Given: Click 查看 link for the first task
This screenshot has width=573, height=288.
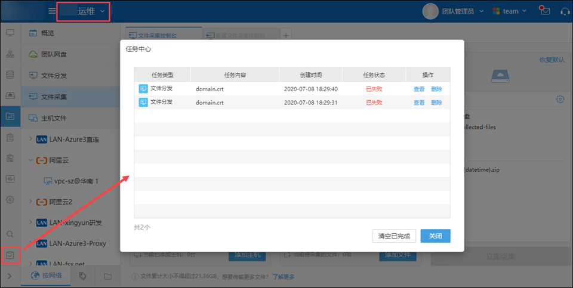Looking at the screenshot, I should (419, 89).
